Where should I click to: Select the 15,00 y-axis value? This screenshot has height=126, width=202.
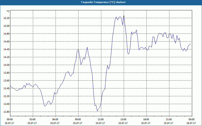tap(7, 26)
